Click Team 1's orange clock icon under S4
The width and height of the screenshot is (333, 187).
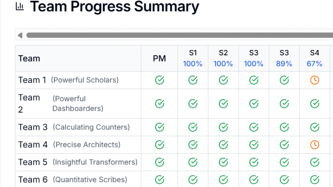(x=315, y=80)
